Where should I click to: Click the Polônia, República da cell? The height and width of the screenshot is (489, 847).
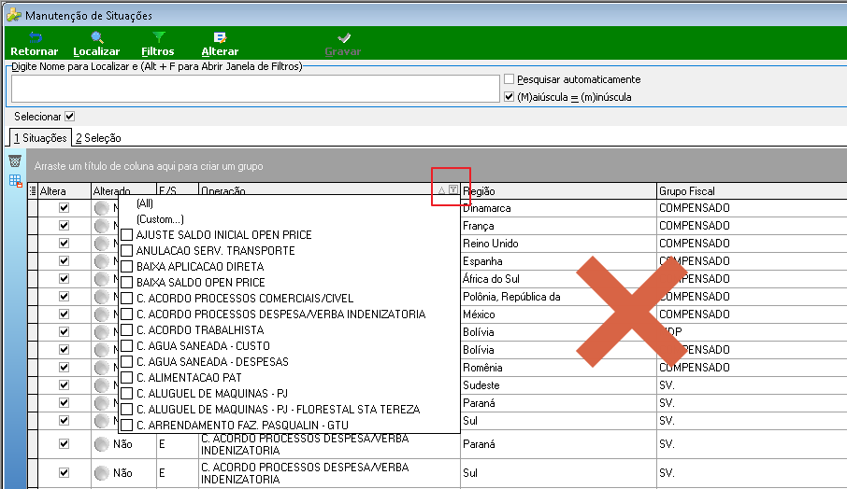[x=558, y=297]
